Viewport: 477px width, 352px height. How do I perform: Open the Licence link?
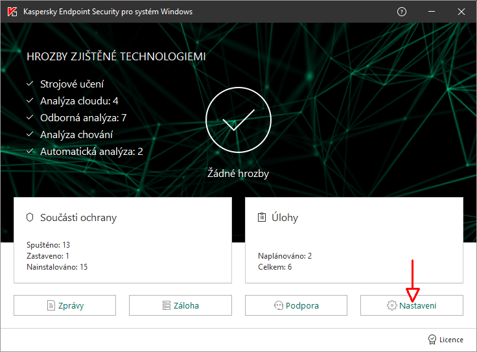point(451,340)
